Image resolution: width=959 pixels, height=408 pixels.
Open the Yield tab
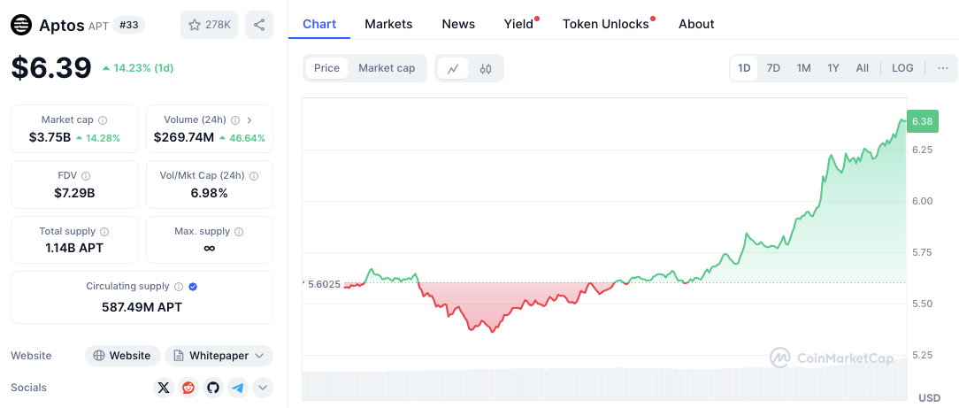[x=519, y=24]
